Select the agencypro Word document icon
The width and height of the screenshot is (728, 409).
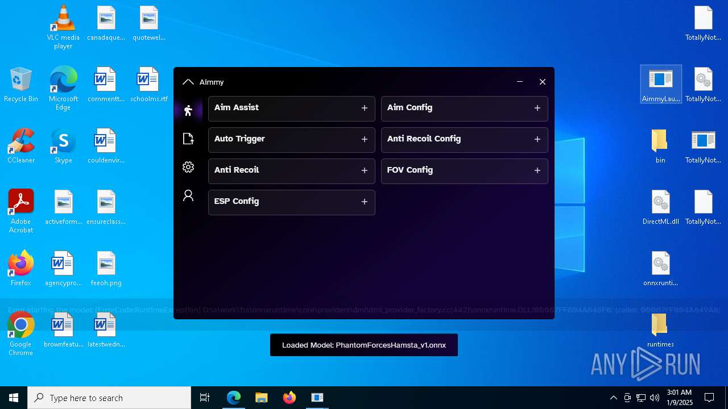[63, 269]
